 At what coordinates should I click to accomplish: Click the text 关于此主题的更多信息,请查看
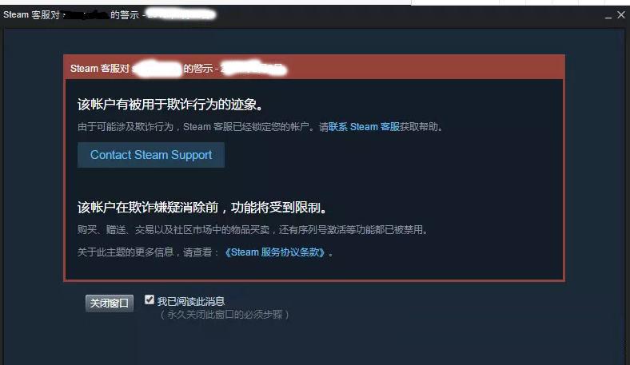[x=148, y=252]
